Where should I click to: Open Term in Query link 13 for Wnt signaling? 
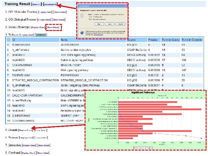tap(164, 70)
